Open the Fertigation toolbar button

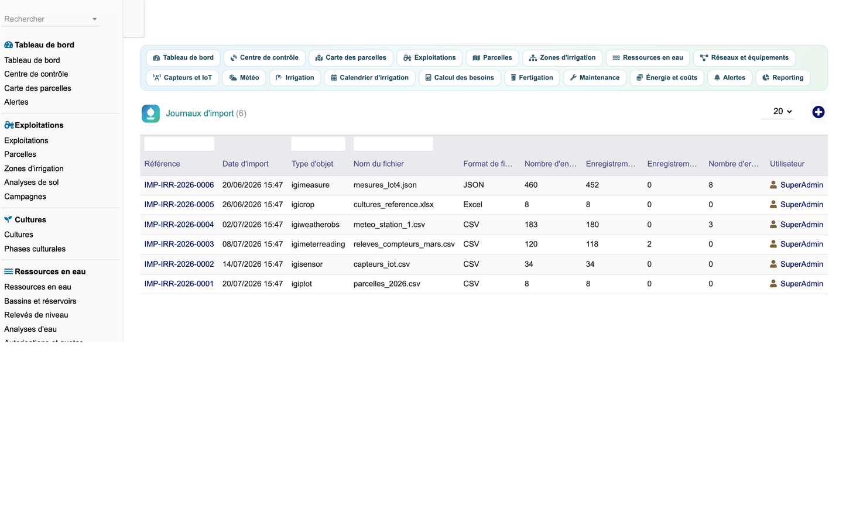532,78
